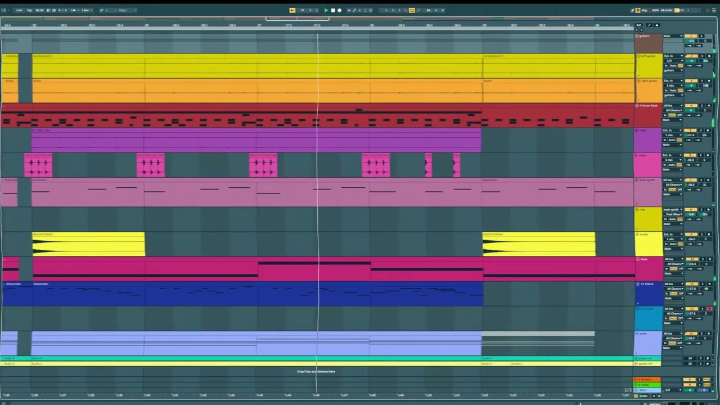Click the arrangement overview bar at top
This screenshot has height=405, width=720.
click(318, 19)
